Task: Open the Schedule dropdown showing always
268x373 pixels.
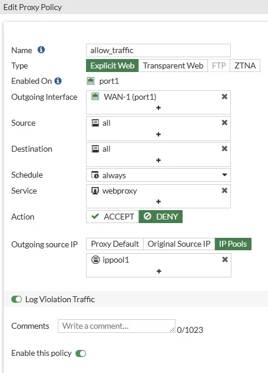Action: click(x=158, y=175)
